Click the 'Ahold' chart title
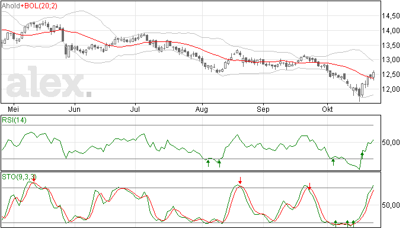The width and height of the screenshot is (409, 229). pos(11,6)
